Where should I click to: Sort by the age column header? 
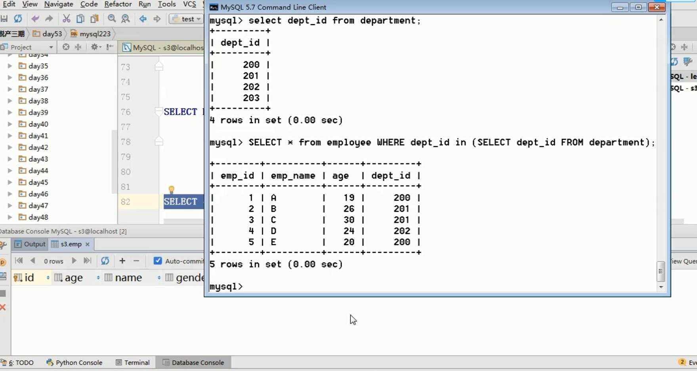pyautogui.click(x=76, y=278)
